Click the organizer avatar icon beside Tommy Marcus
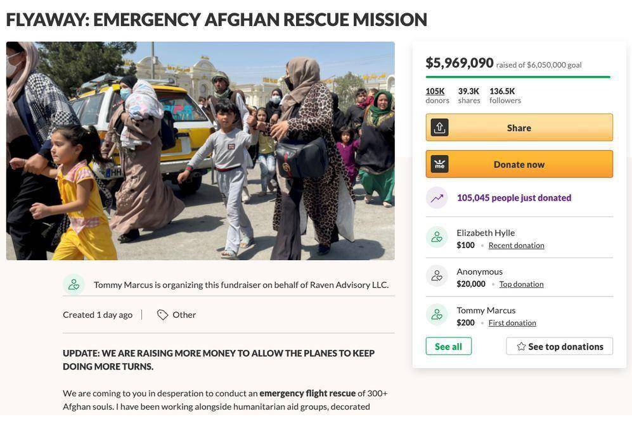This screenshot has width=632, height=426. coord(74,285)
